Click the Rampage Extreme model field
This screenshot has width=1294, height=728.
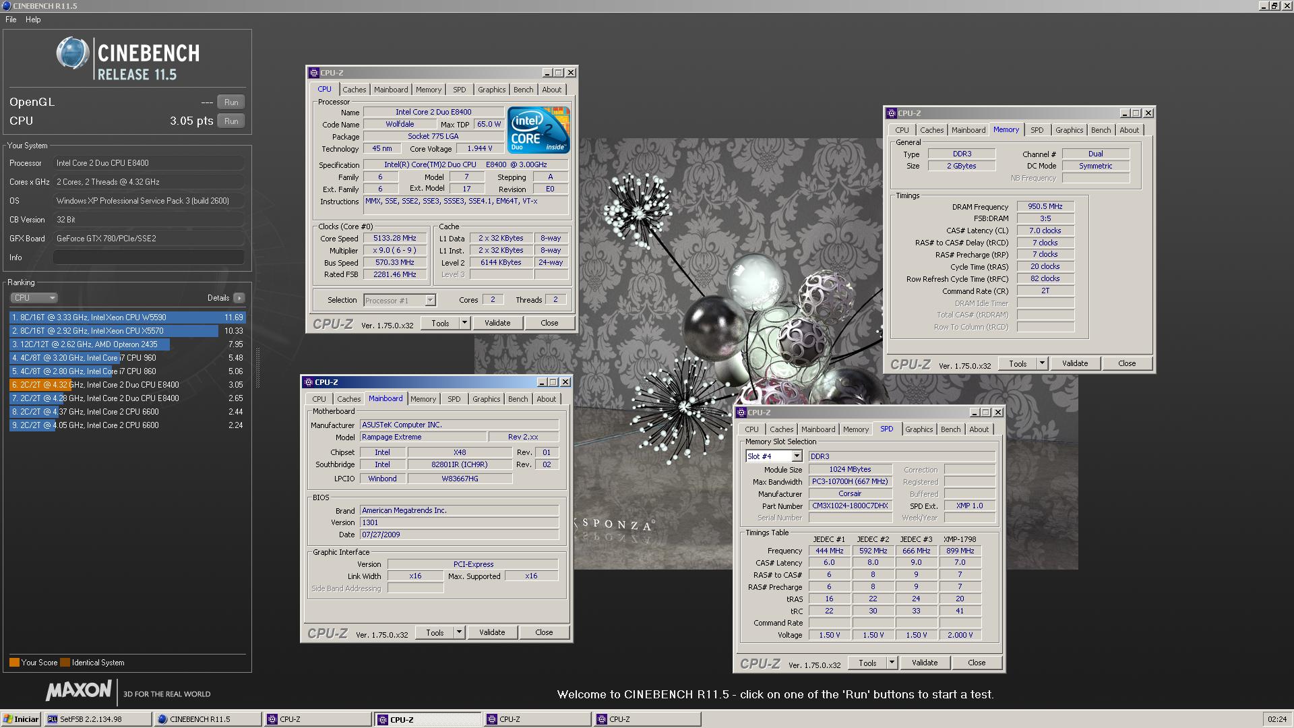pos(423,437)
